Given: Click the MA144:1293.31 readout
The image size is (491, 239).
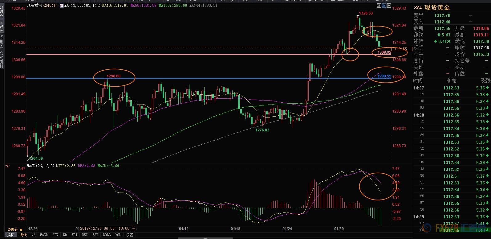Looking at the screenshot, I should (x=203, y=6).
